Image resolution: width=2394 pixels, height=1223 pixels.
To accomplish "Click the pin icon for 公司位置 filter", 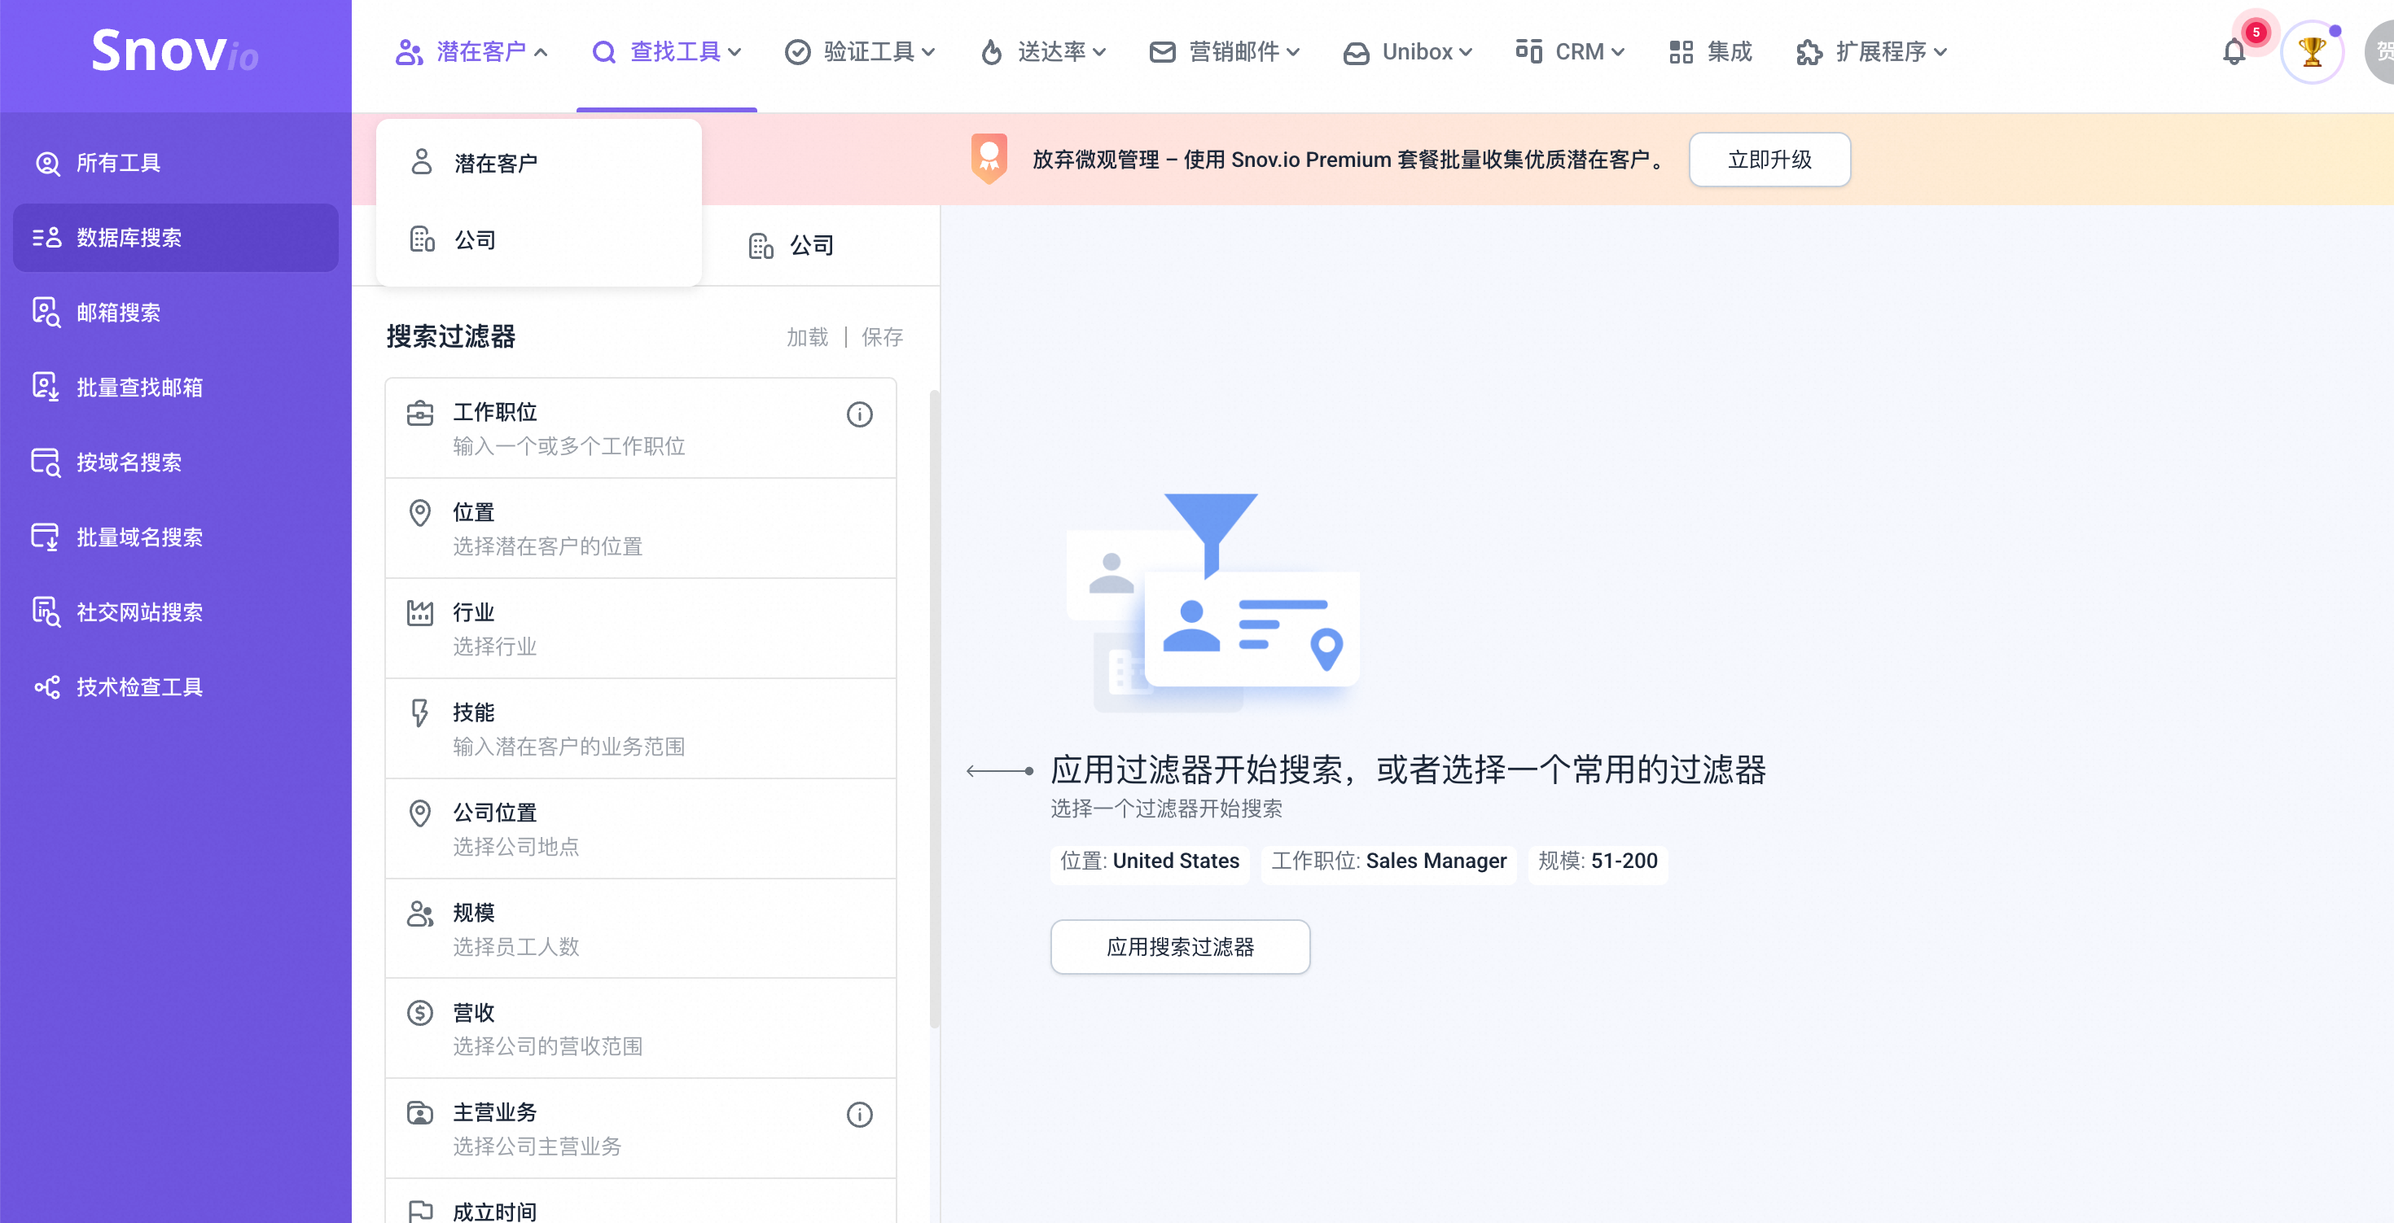I will (420, 813).
